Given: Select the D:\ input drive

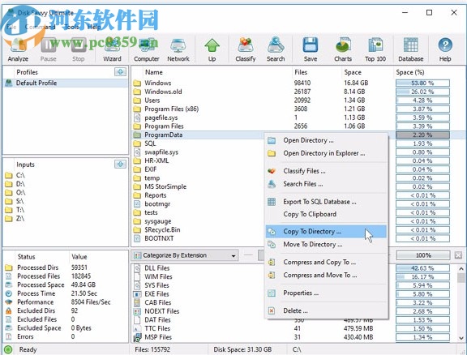Looking at the screenshot, I should tap(20, 184).
